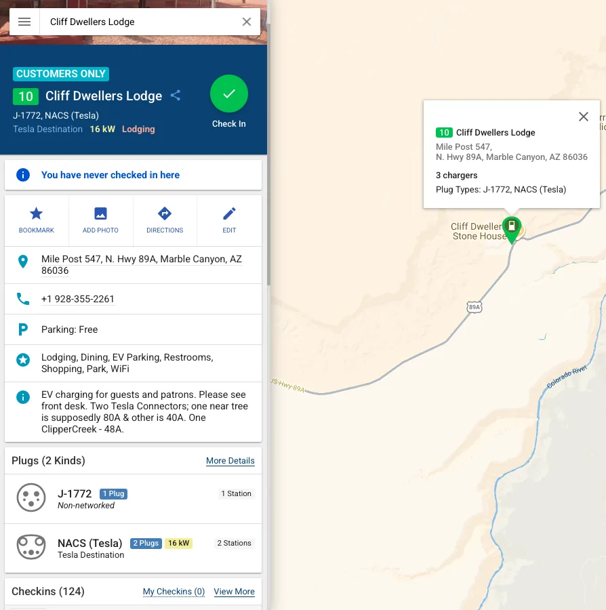Click the J-1772 plug icon
606x610 pixels.
[x=31, y=497]
